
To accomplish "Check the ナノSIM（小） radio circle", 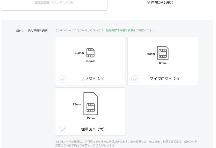I will tap(62, 79).
